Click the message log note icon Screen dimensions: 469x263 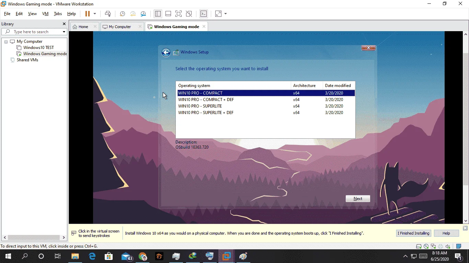pyautogui.click(x=458, y=246)
